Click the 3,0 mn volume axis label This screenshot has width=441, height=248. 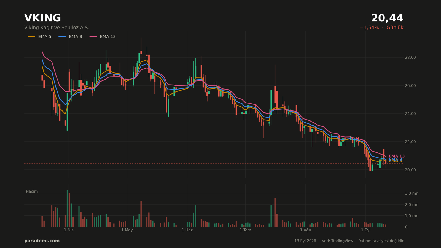click(412, 193)
